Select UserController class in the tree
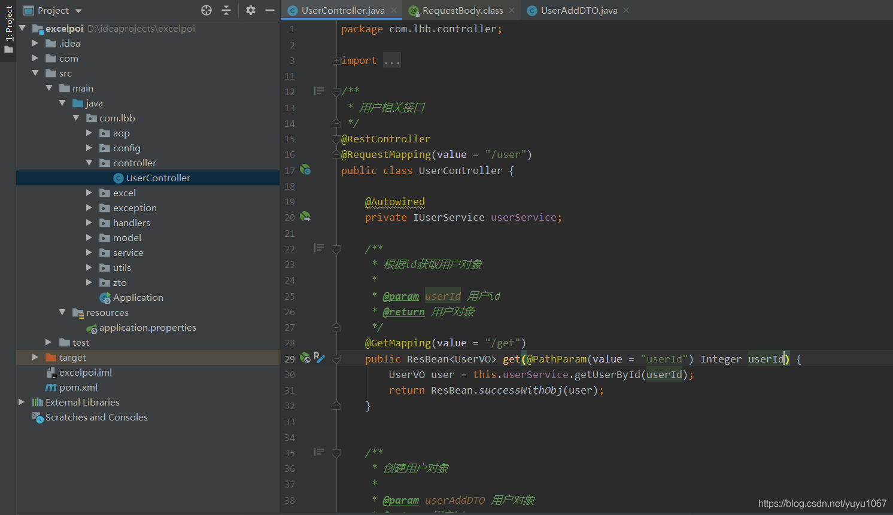The image size is (893, 515). click(x=148, y=178)
